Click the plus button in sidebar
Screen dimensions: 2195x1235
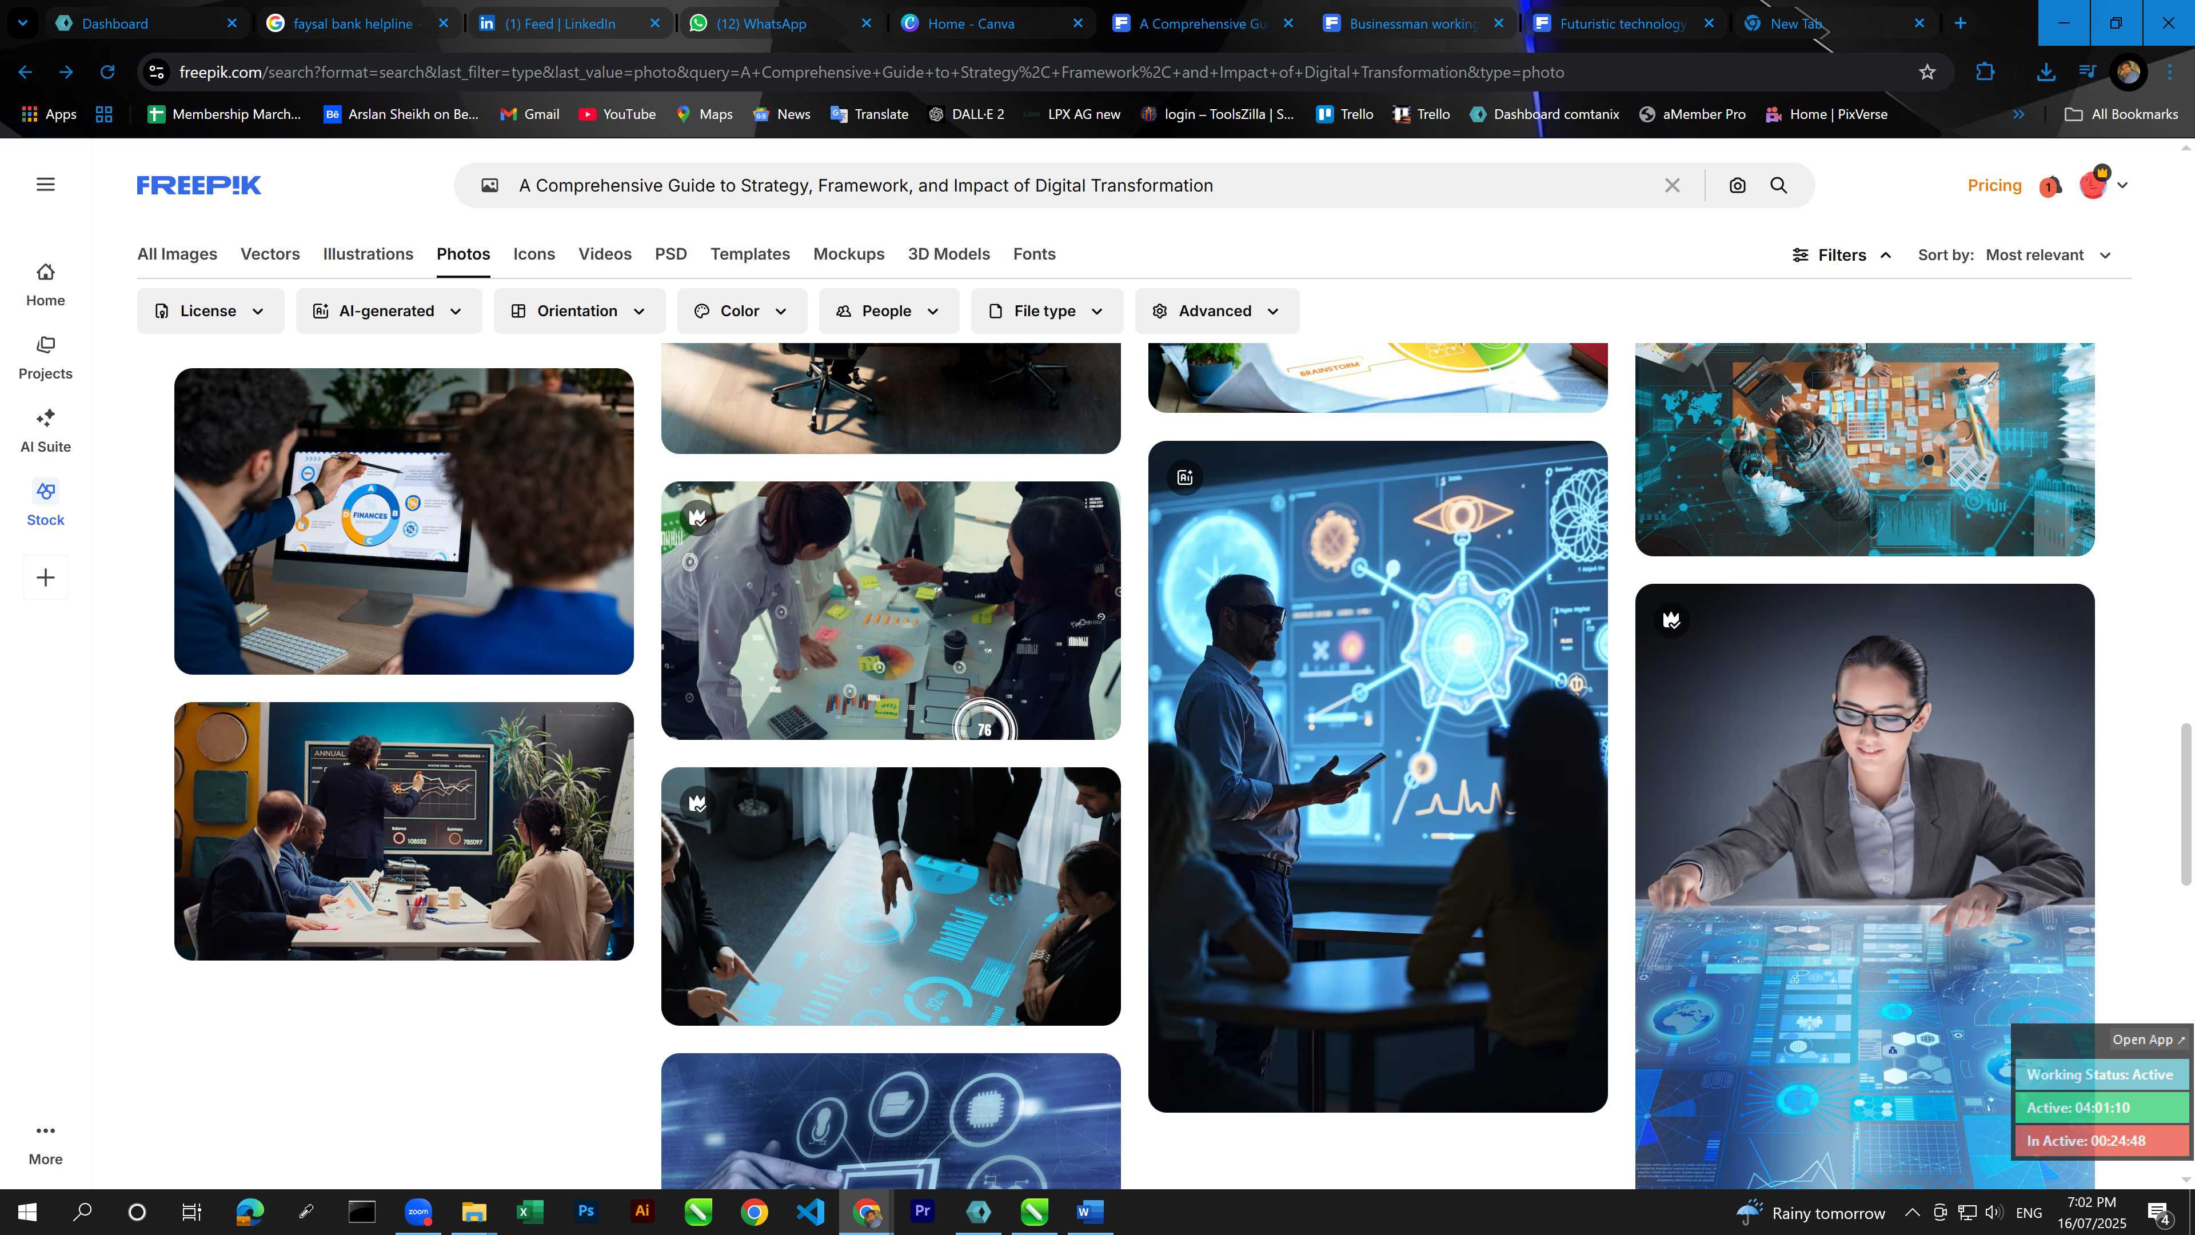(46, 578)
